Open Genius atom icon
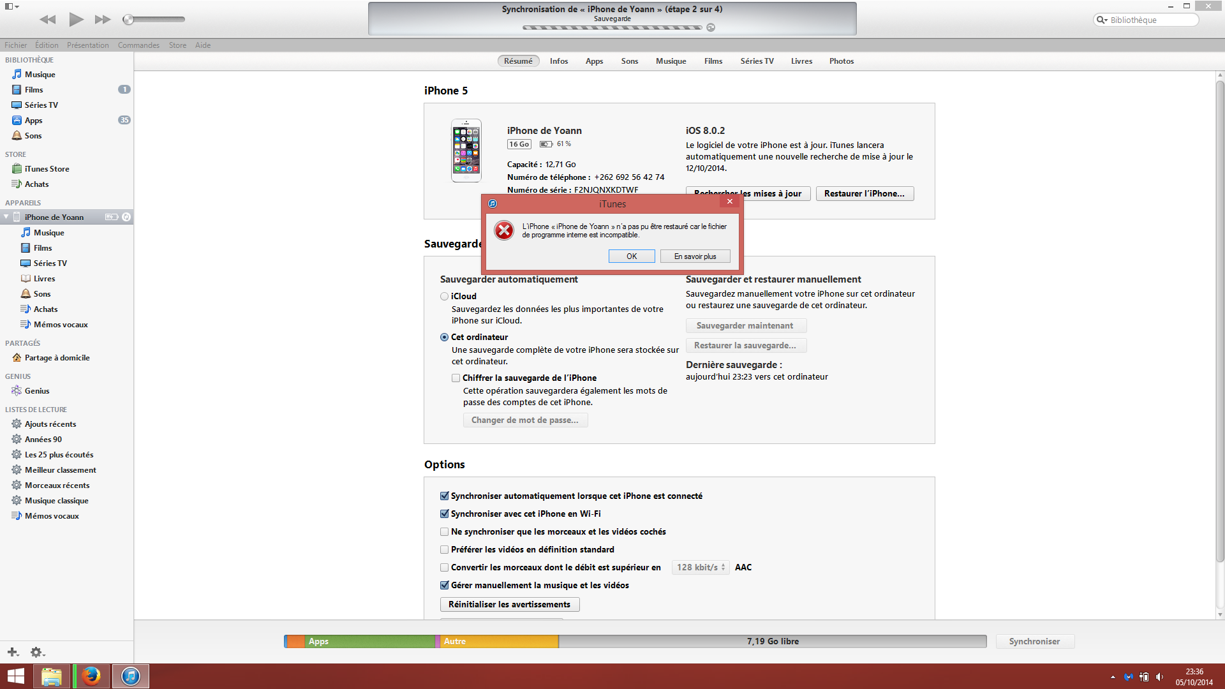This screenshot has height=689, width=1225. (17, 391)
